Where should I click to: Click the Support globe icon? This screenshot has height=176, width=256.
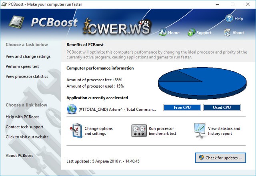(192, 32)
